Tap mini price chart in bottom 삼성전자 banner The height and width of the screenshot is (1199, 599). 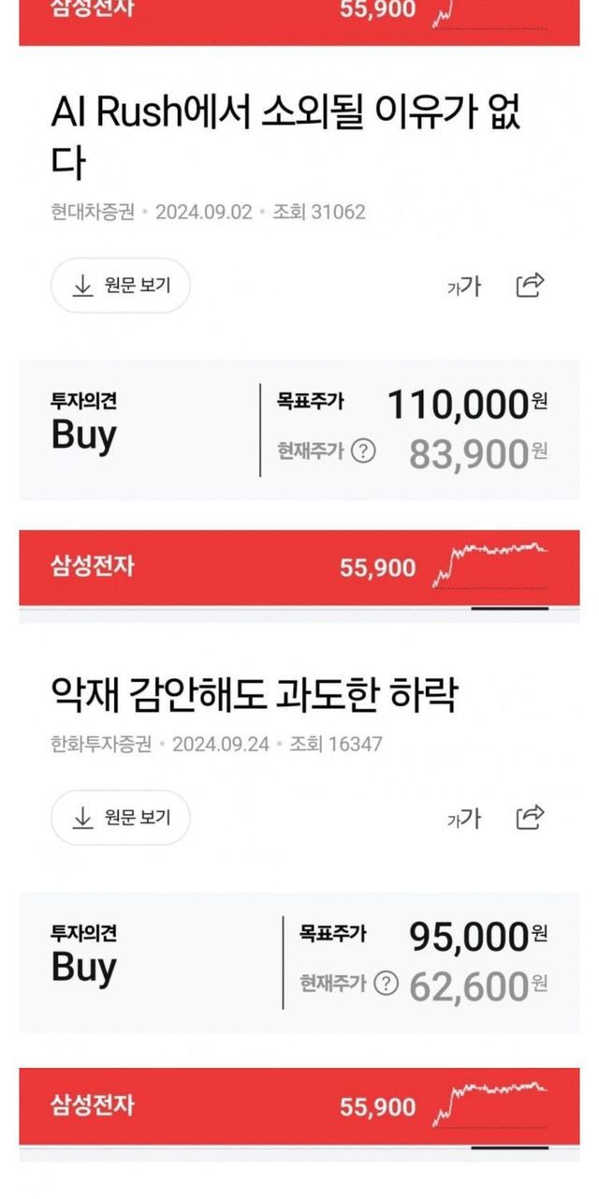pos(491,1101)
